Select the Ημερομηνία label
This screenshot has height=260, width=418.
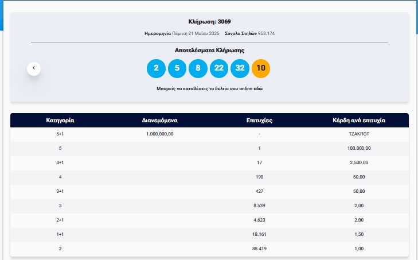pos(158,33)
